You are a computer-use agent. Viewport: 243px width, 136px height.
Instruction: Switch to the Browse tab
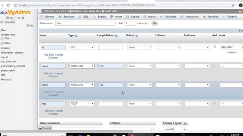point(47,17)
